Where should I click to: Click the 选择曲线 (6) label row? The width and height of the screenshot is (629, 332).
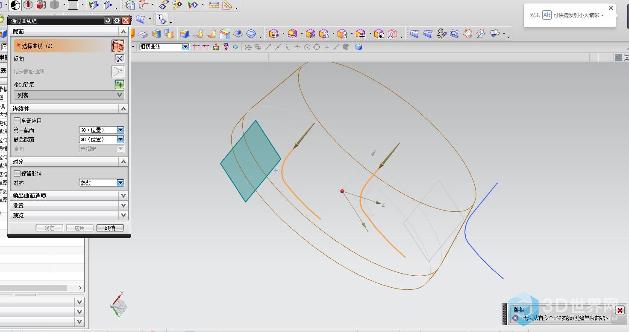(x=62, y=46)
